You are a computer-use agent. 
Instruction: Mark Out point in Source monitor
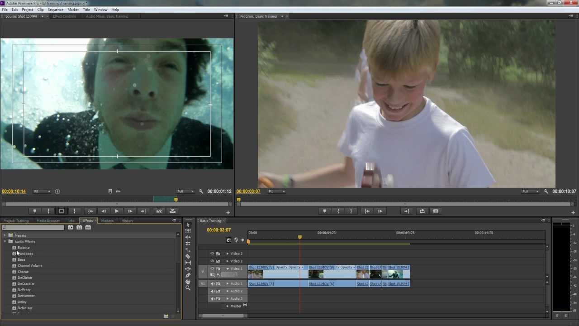[x=75, y=211]
